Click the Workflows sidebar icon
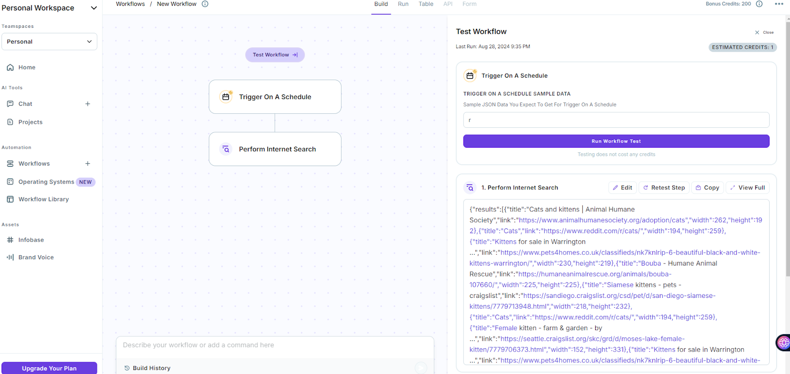The height and width of the screenshot is (374, 790). [10, 164]
